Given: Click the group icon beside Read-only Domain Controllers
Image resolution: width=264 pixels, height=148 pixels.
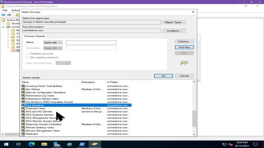Looking at the screenshot, I should pyautogui.click(x=23, y=124).
